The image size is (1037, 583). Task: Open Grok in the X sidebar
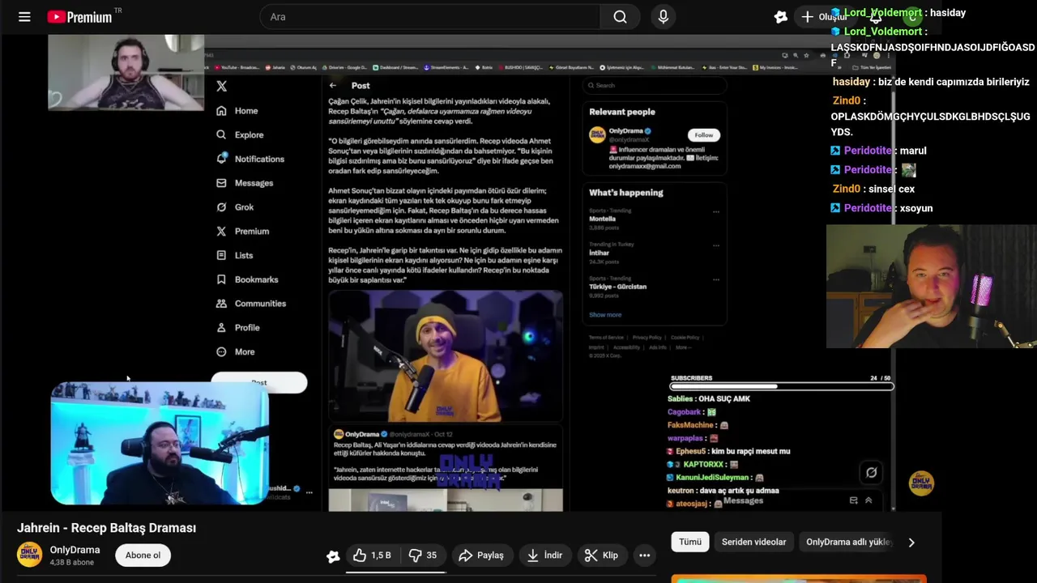pyautogui.click(x=235, y=207)
